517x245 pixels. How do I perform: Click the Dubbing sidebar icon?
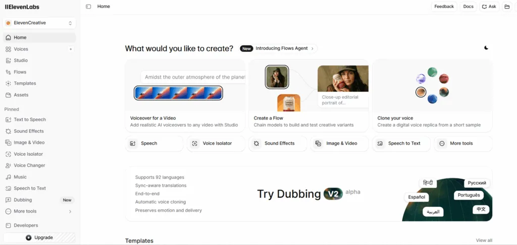click(x=8, y=200)
